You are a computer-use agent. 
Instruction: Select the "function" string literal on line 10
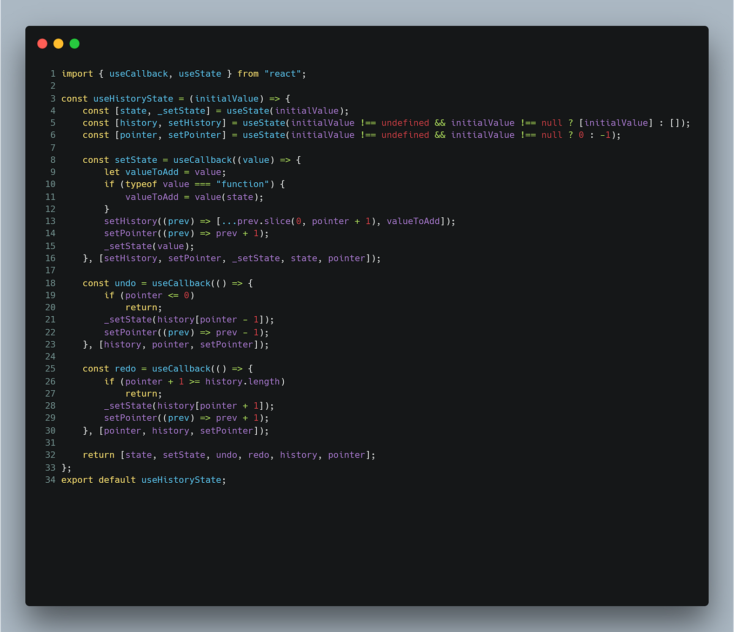tap(243, 184)
